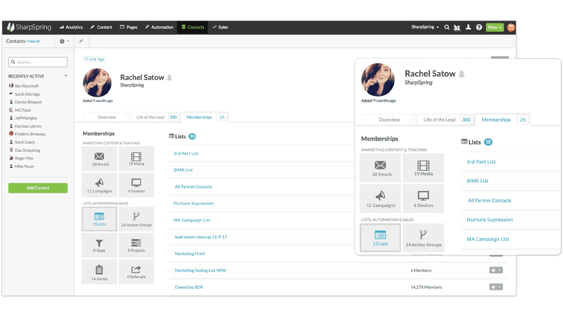This screenshot has height=317, width=563.
Task: Open the help question mark icon
Action: pyautogui.click(x=479, y=27)
